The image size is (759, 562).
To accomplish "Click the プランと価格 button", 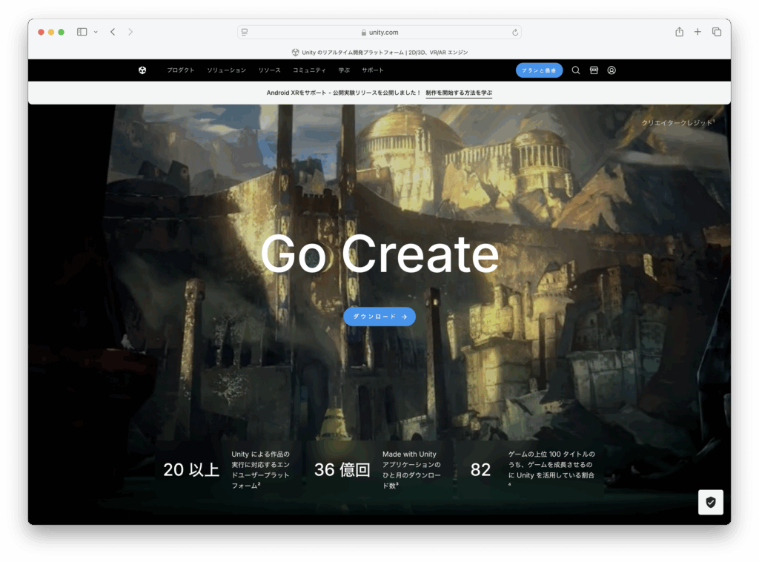I will coord(539,70).
